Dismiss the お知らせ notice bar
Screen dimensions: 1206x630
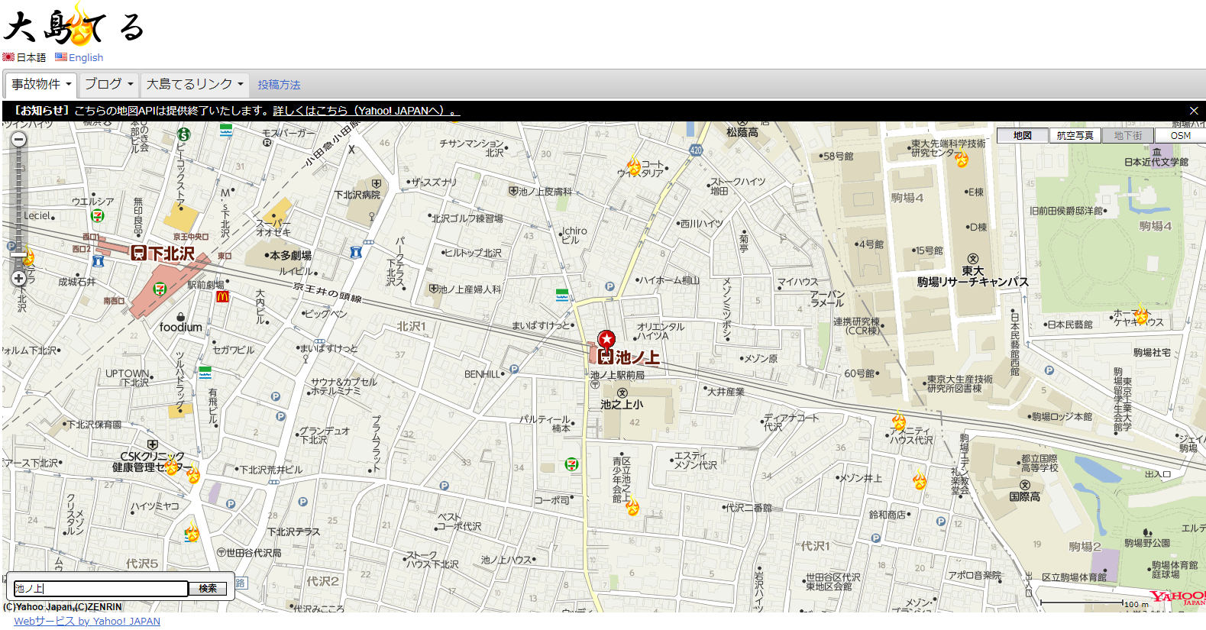coord(1194,111)
